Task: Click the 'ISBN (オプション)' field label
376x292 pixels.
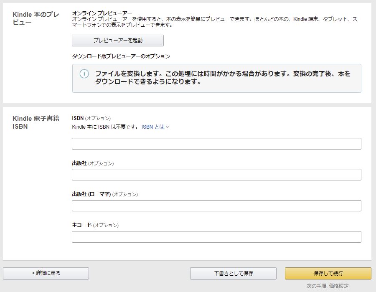Action: click(x=91, y=118)
